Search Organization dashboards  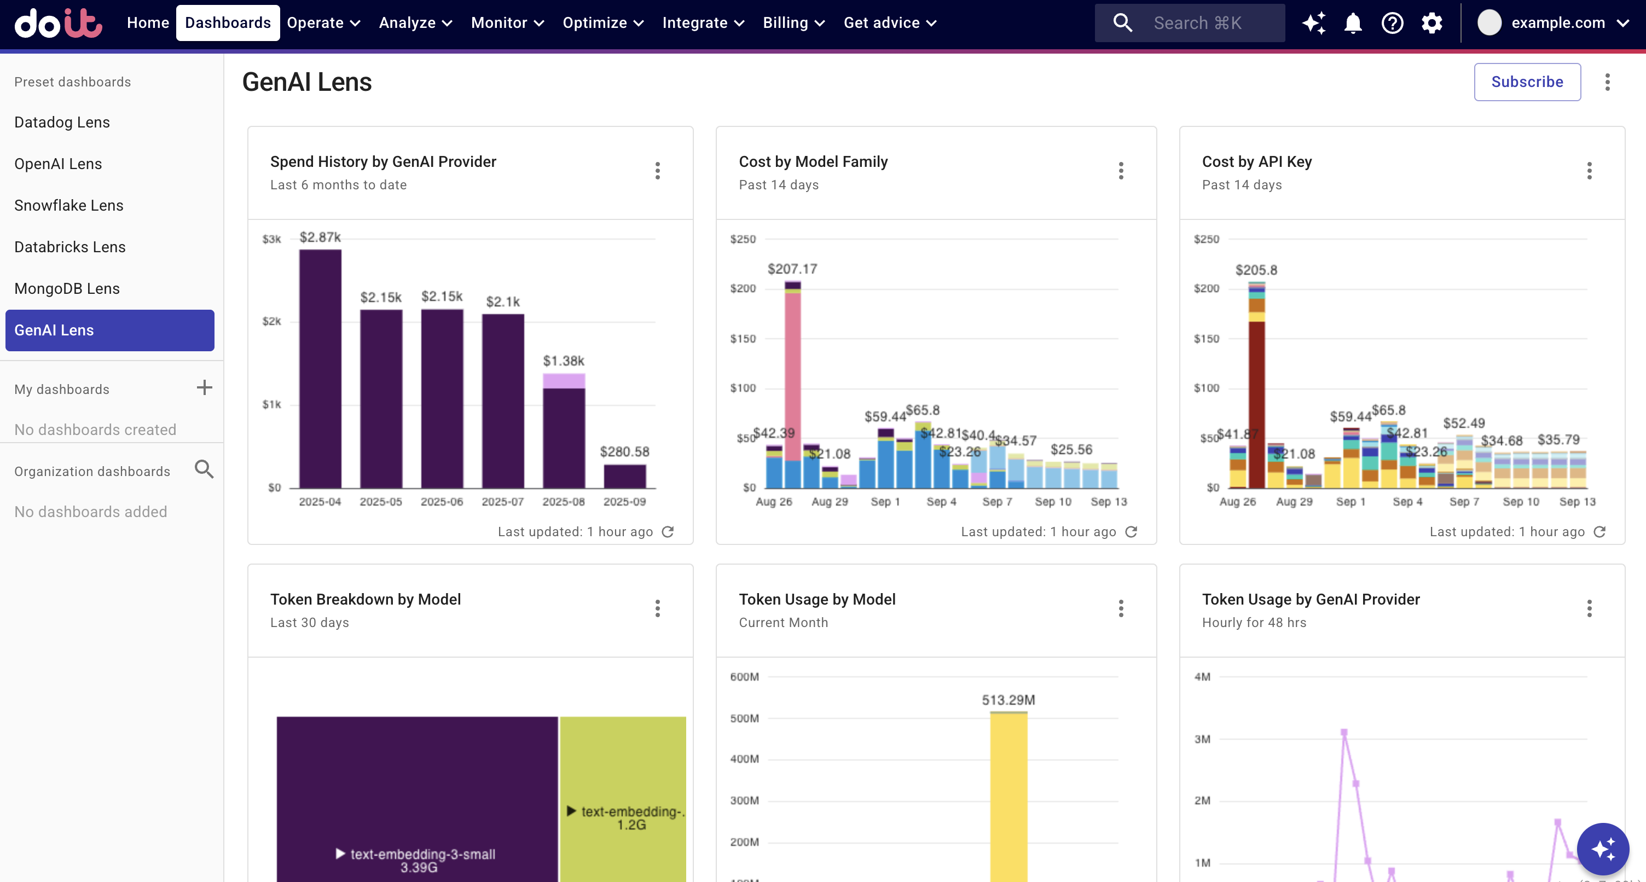[x=205, y=470]
